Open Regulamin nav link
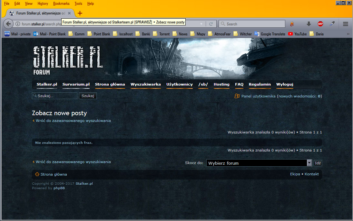Screen dimensions: 353x221 click(x=260, y=85)
